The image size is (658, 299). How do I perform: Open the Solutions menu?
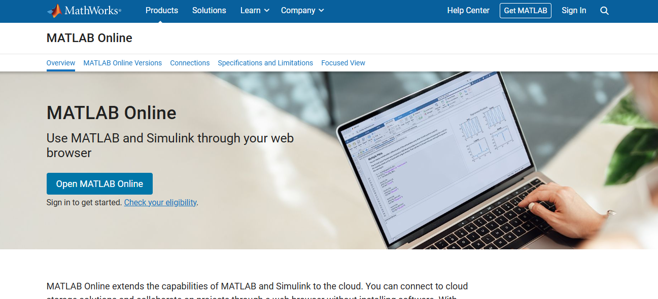pos(209,10)
